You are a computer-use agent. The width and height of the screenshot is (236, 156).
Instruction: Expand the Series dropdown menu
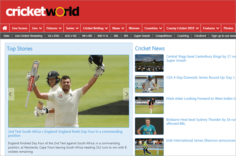click(x=72, y=28)
